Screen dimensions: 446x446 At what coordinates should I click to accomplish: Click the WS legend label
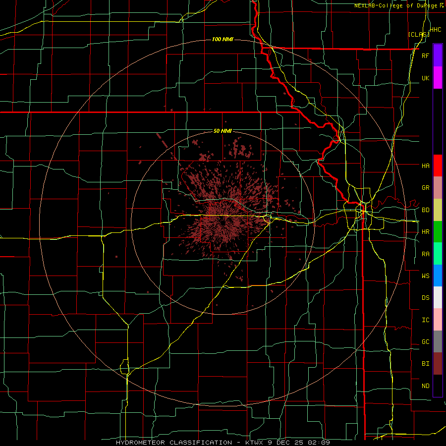coord(425,276)
